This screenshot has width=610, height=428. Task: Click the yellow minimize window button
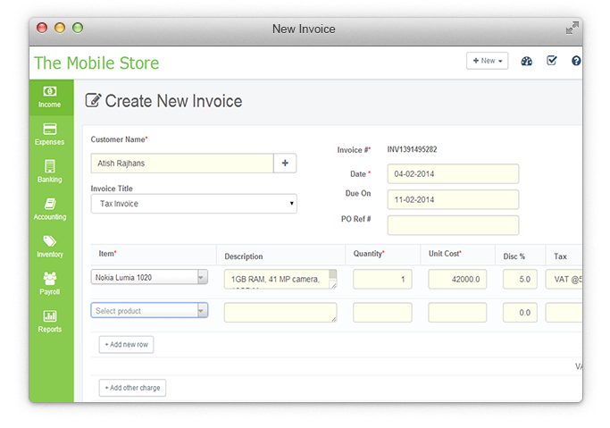point(60,28)
